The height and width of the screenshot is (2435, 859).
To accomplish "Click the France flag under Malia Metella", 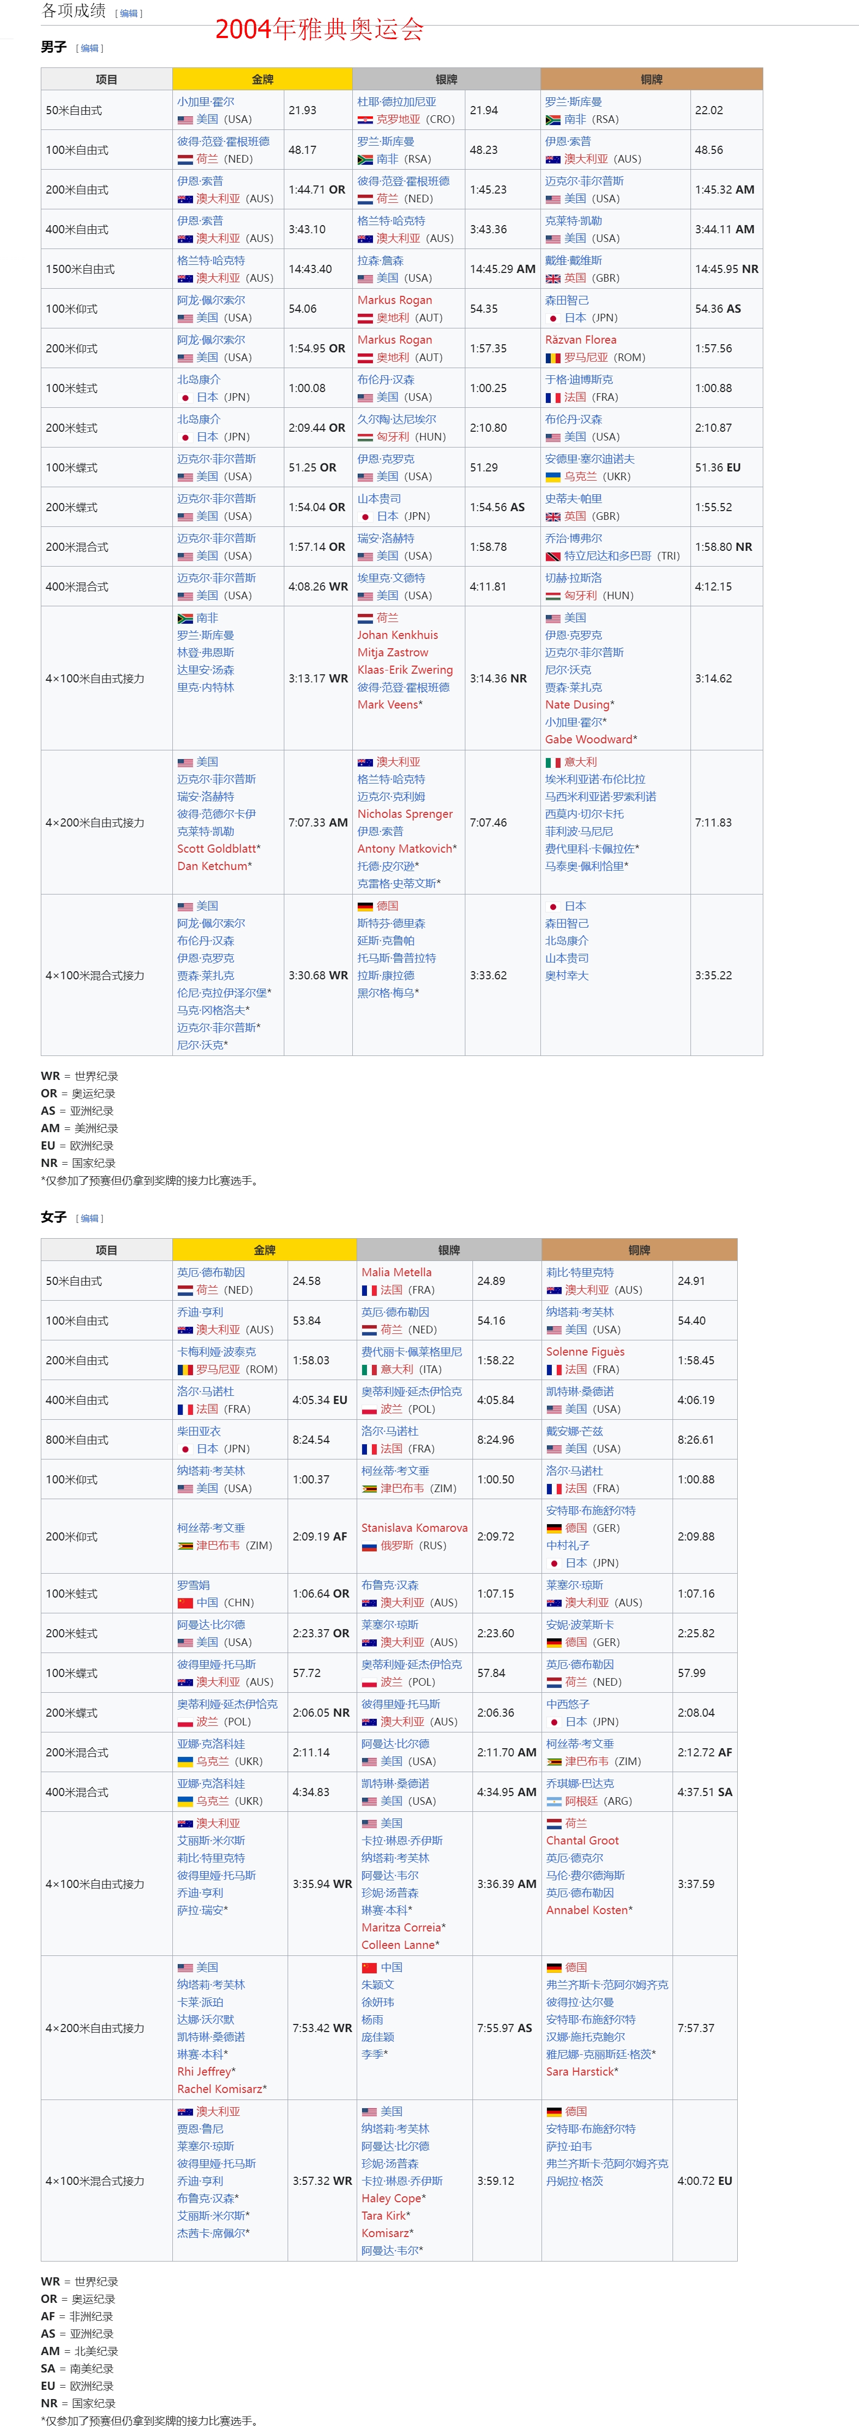I will pyautogui.click(x=370, y=1290).
